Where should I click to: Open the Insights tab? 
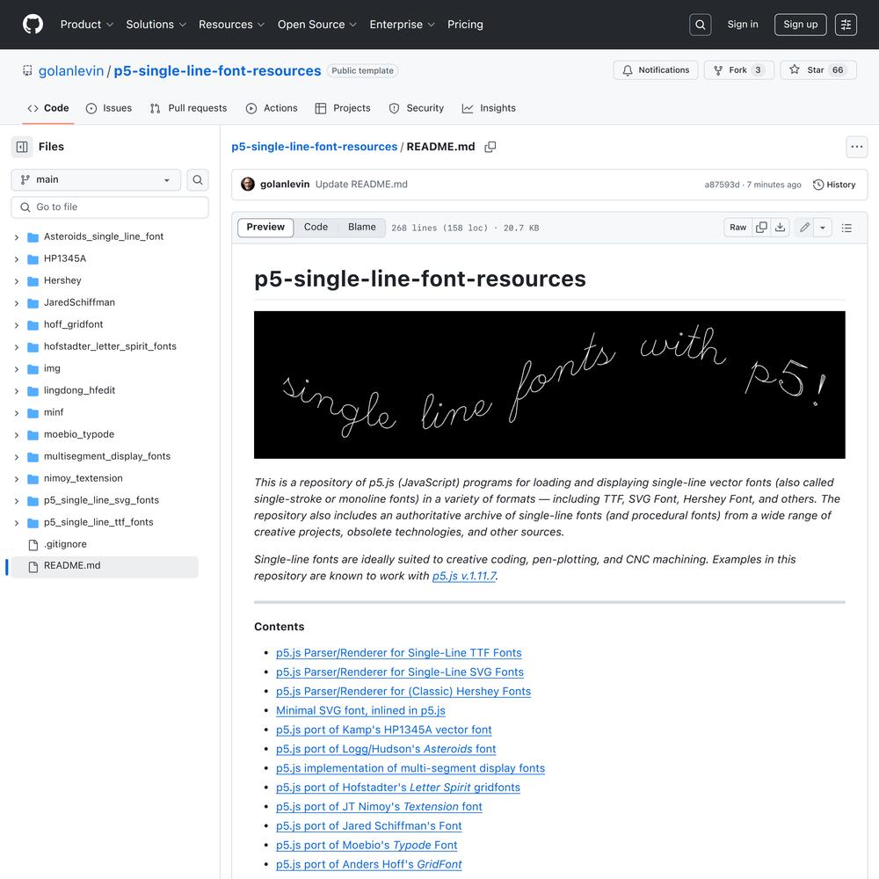(489, 108)
